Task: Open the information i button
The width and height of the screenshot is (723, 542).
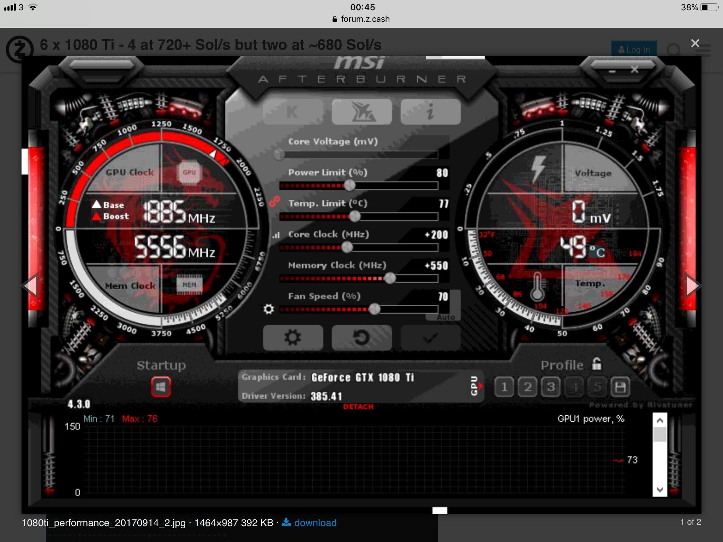Action: (x=430, y=112)
